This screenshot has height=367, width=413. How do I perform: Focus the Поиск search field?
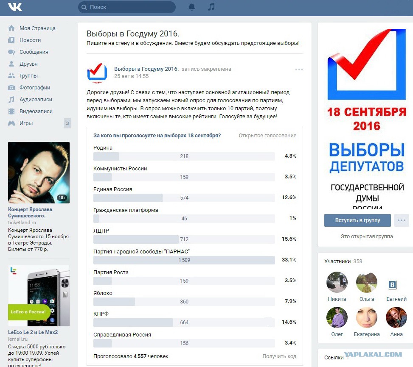click(126, 7)
